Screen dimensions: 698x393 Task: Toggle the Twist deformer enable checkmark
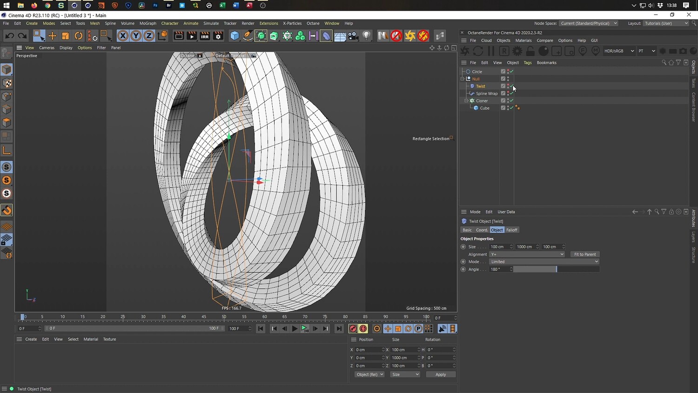coord(511,86)
